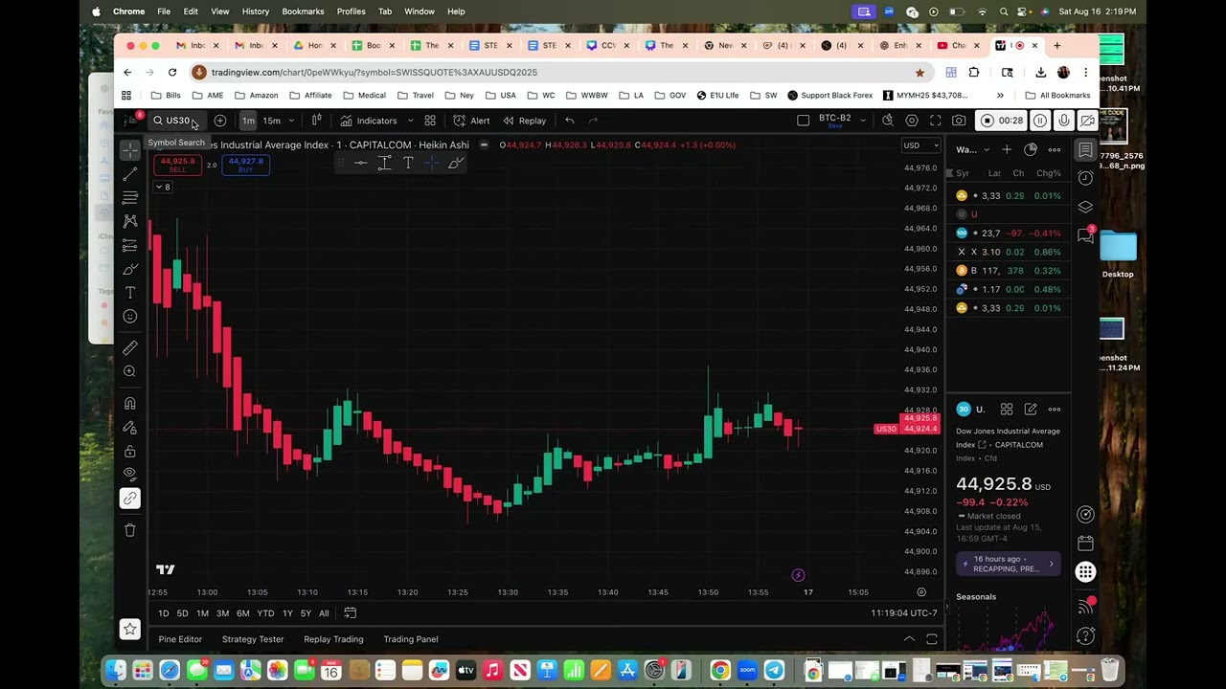Open go to date calendar icon
The height and width of the screenshot is (689, 1226).
click(351, 613)
